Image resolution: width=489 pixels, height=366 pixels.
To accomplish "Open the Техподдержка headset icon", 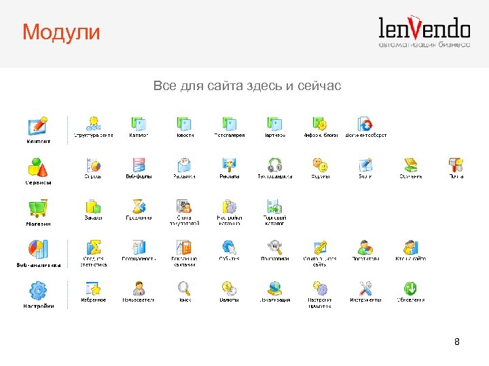I will (274, 165).
